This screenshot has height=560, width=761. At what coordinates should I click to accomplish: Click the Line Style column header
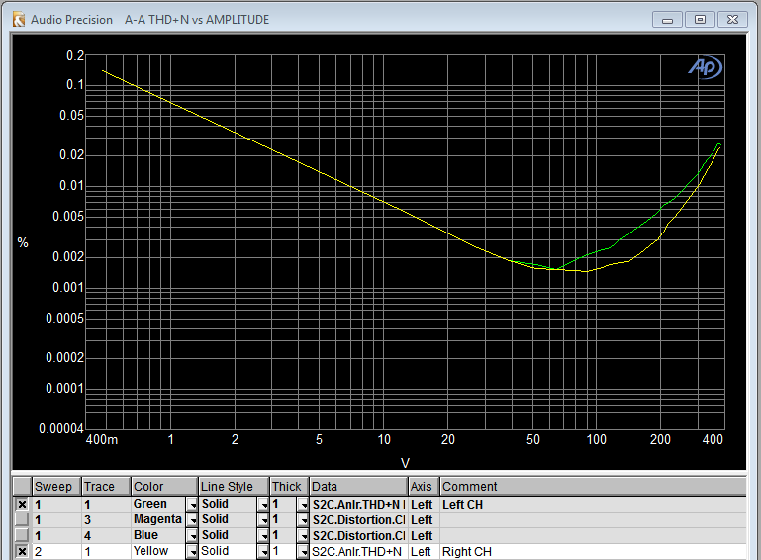234,486
